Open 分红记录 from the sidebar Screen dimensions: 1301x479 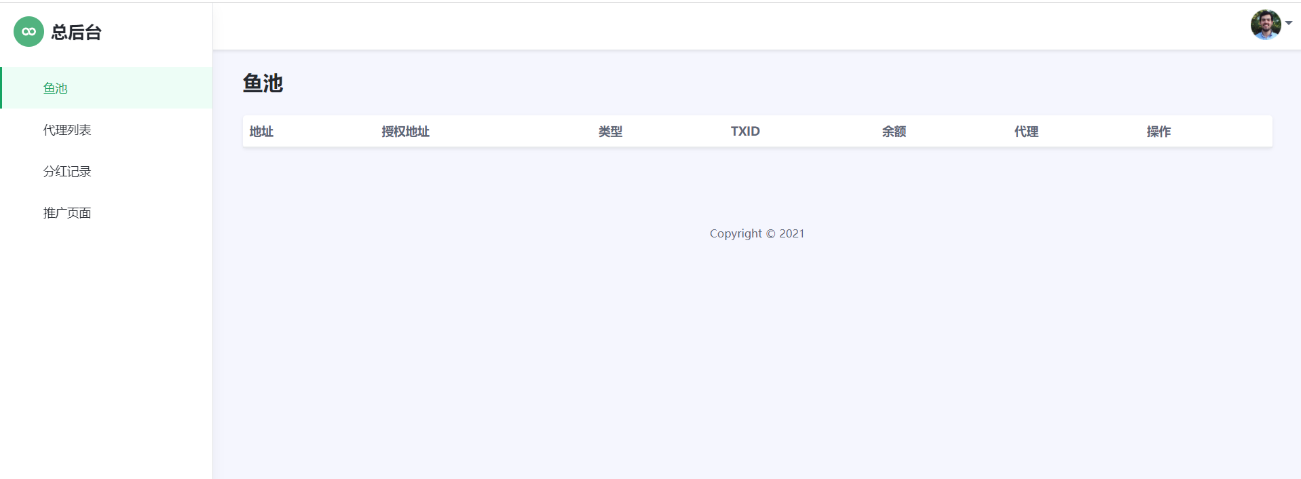(67, 172)
